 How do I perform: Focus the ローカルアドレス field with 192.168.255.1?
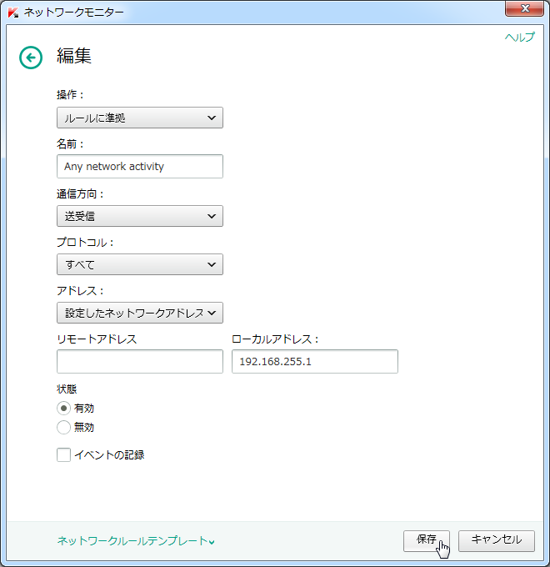point(314,361)
